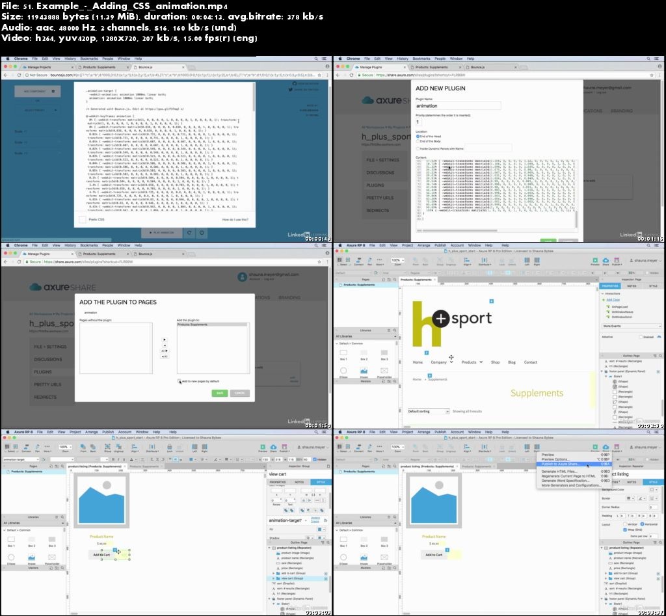The height and width of the screenshot is (616, 666).
Task: Pick Image widget in Publish menu frame library
Action: point(364,558)
